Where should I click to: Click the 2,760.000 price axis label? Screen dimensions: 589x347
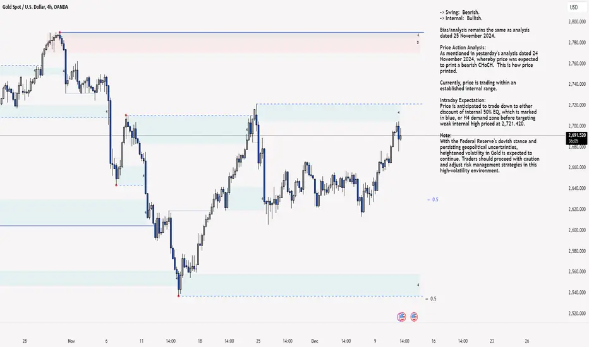(x=576, y=63)
